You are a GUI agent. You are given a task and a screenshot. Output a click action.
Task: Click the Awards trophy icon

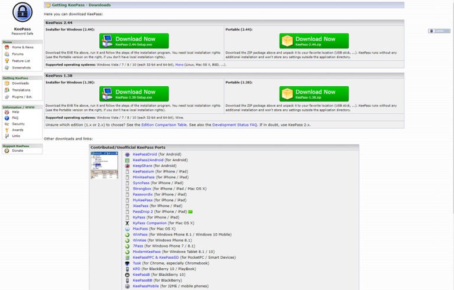(7, 130)
